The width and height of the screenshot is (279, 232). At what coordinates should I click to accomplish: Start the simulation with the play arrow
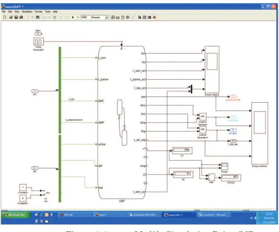tap(73, 17)
